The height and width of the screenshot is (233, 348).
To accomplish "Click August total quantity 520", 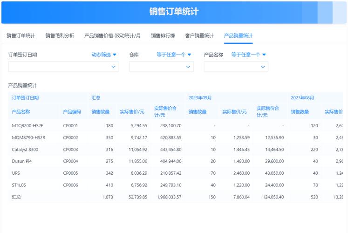I will (x=314, y=197).
